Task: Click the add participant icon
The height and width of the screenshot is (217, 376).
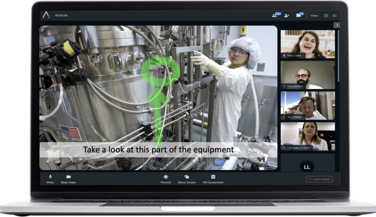Action: click(x=287, y=15)
